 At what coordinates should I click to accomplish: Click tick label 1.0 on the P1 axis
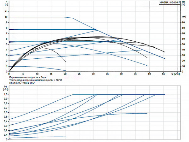point(5,94)
